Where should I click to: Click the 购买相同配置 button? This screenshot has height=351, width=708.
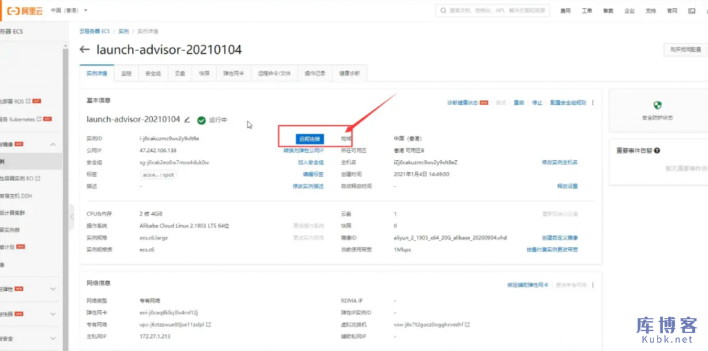[684, 50]
